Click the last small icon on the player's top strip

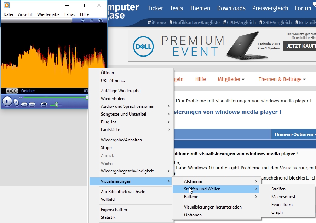[x=100, y=20]
